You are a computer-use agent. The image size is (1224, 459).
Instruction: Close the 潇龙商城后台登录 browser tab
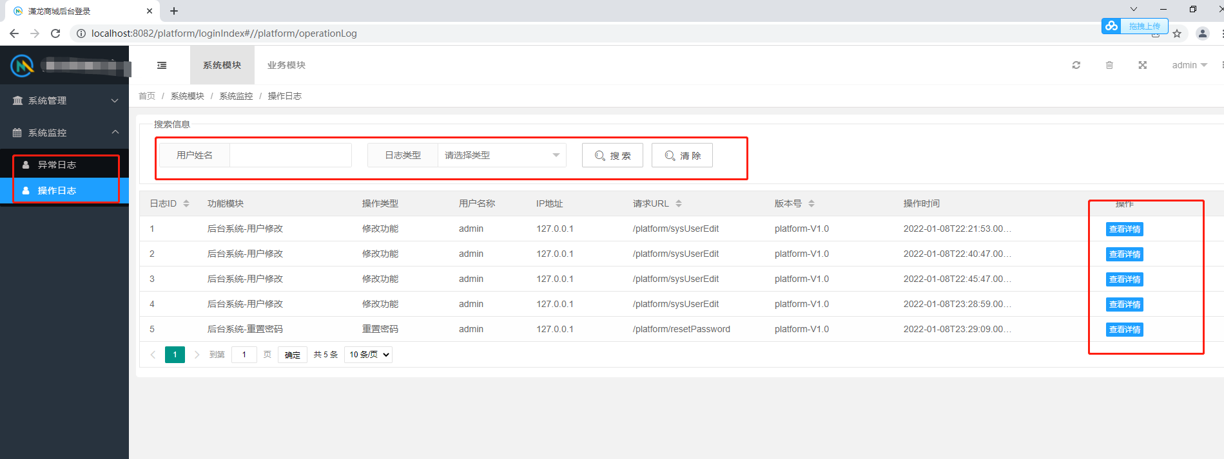150,11
